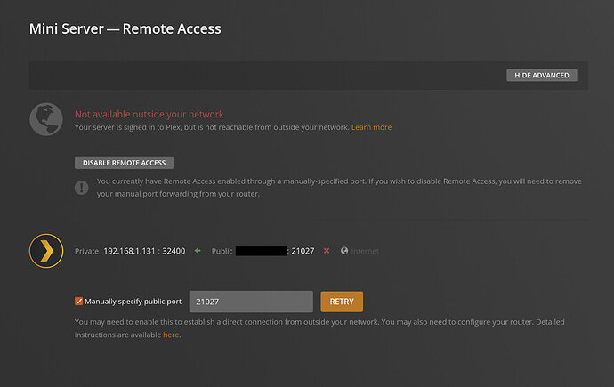Open the detailed instructions 'here' link
The height and width of the screenshot is (387, 614).
171,335
